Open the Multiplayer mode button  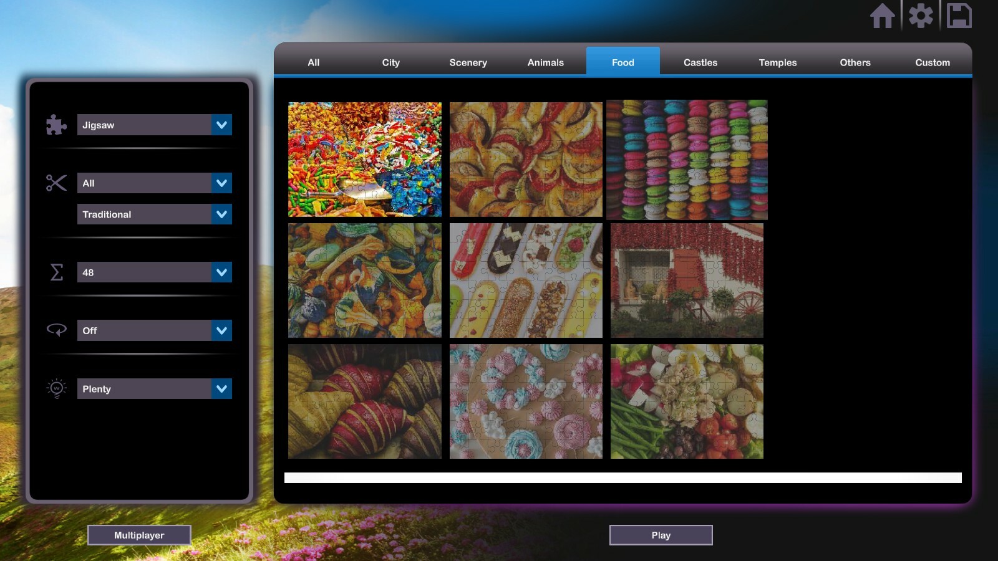click(139, 535)
